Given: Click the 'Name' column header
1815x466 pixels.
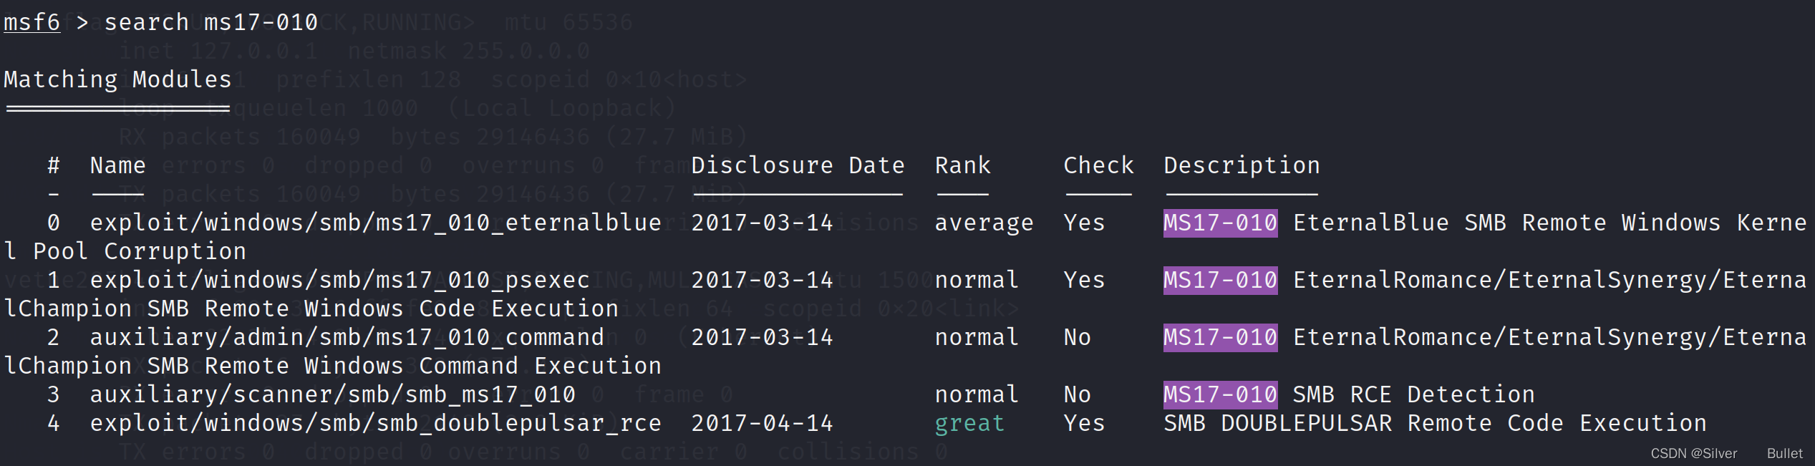Looking at the screenshot, I should 118,165.
